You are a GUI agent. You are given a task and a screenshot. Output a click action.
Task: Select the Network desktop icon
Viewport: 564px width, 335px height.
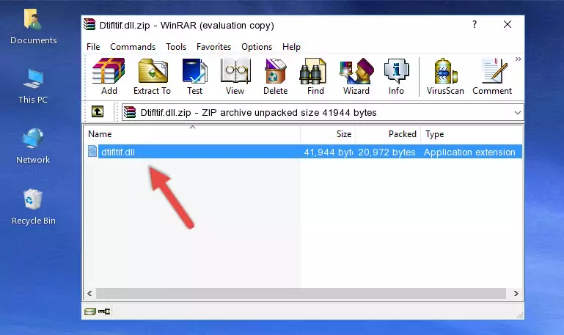click(x=33, y=146)
